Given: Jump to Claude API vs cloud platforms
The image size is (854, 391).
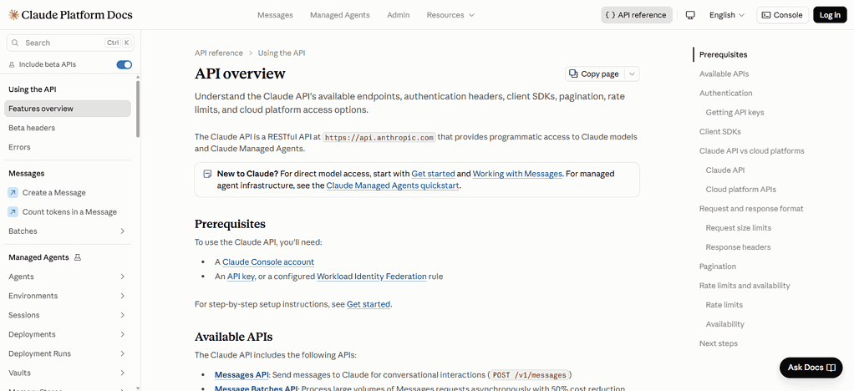Looking at the screenshot, I should [751, 151].
